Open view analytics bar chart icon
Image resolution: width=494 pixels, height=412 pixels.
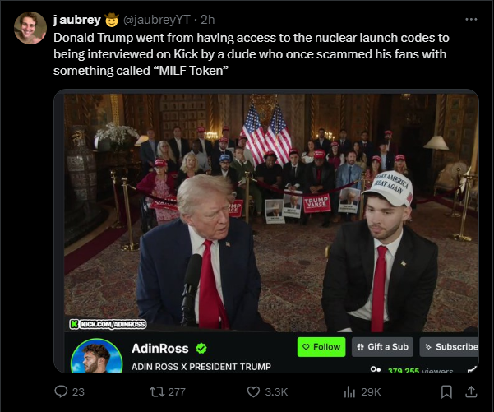(x=349, y=391)
